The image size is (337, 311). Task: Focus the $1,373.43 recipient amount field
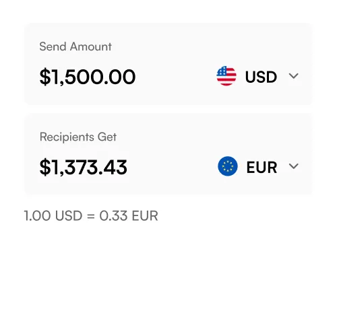click(84, 167)
